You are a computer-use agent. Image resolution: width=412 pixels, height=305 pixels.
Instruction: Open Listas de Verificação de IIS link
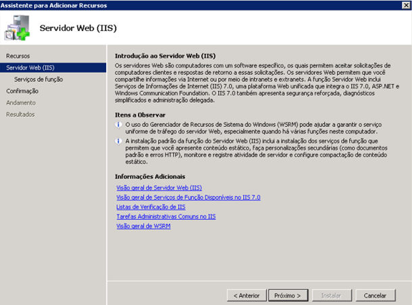[x=151, y=207]
